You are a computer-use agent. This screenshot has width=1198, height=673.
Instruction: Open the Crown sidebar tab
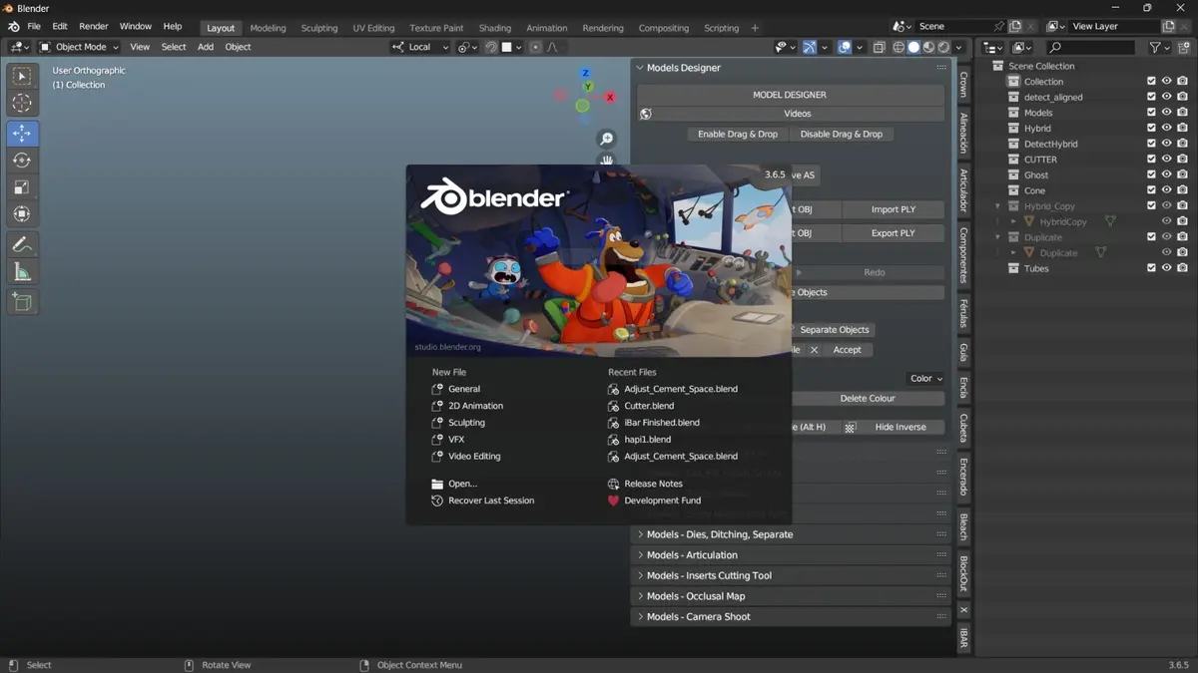point(963,84)
